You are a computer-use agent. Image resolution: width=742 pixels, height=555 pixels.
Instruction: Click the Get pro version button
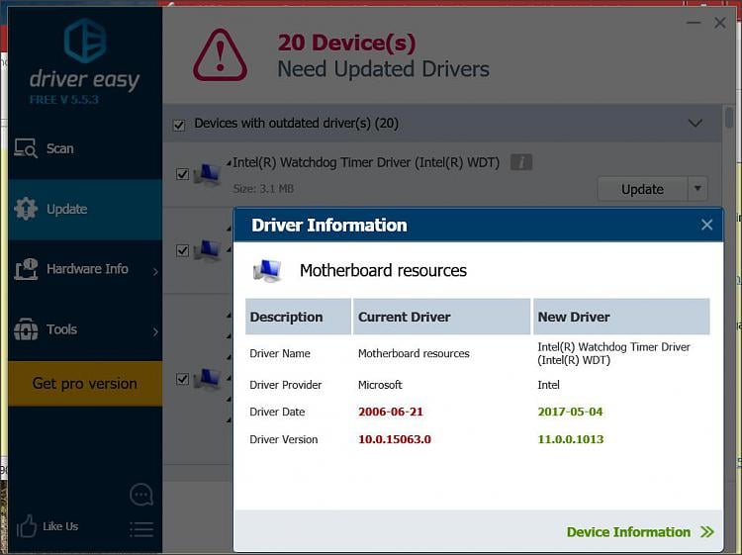(x=85, y=383)
